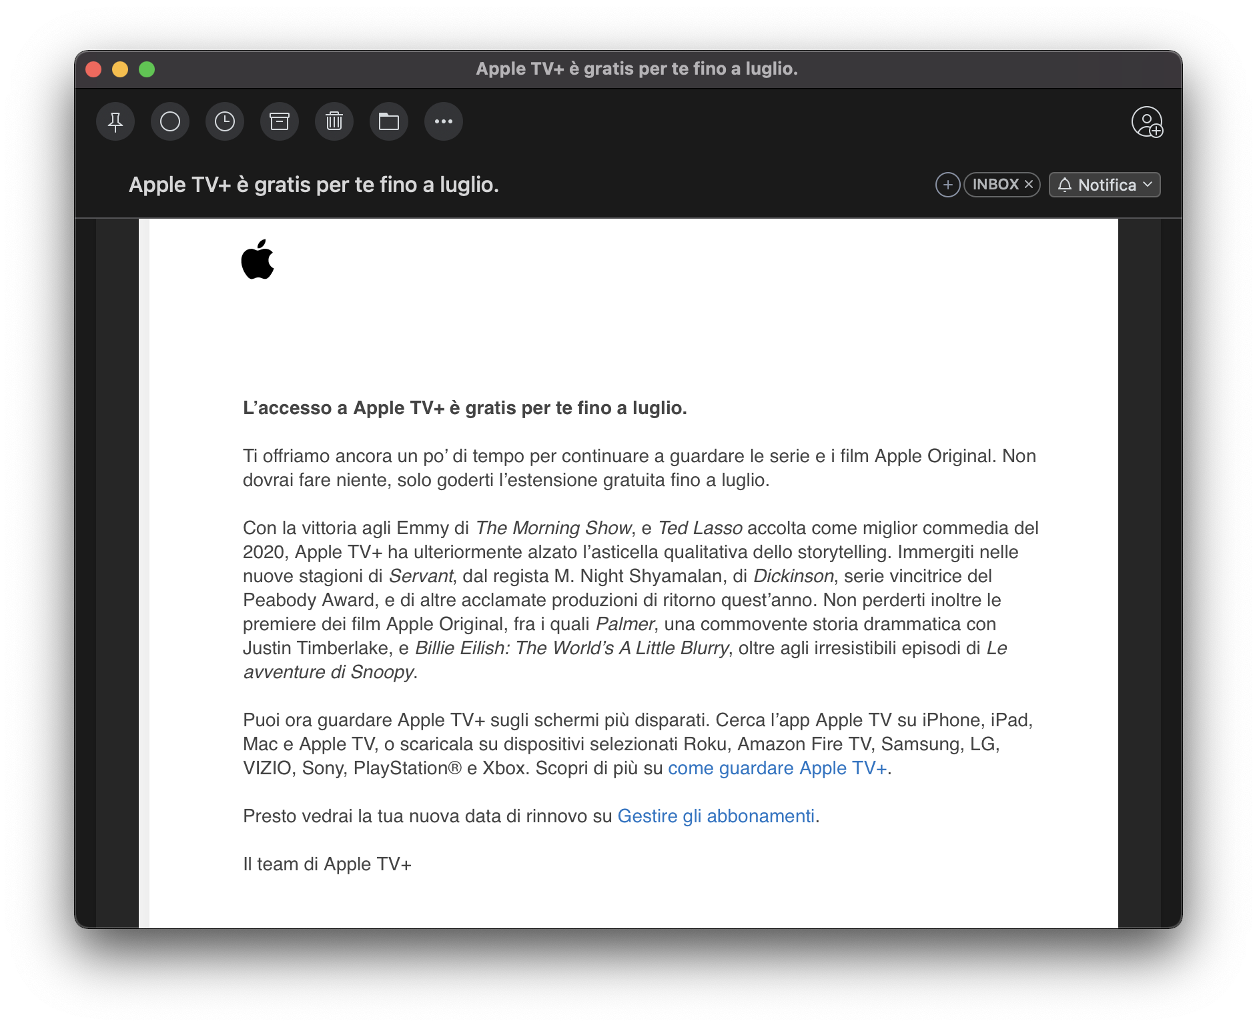Mark the email as unread with circle icon
Viewport: 1257px width, 1027px height.
170,121
